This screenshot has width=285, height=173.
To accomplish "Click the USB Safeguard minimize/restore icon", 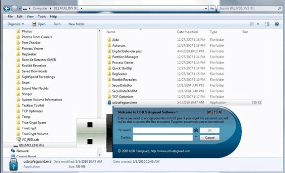I will pyautogui.click(x=210, y=112).
